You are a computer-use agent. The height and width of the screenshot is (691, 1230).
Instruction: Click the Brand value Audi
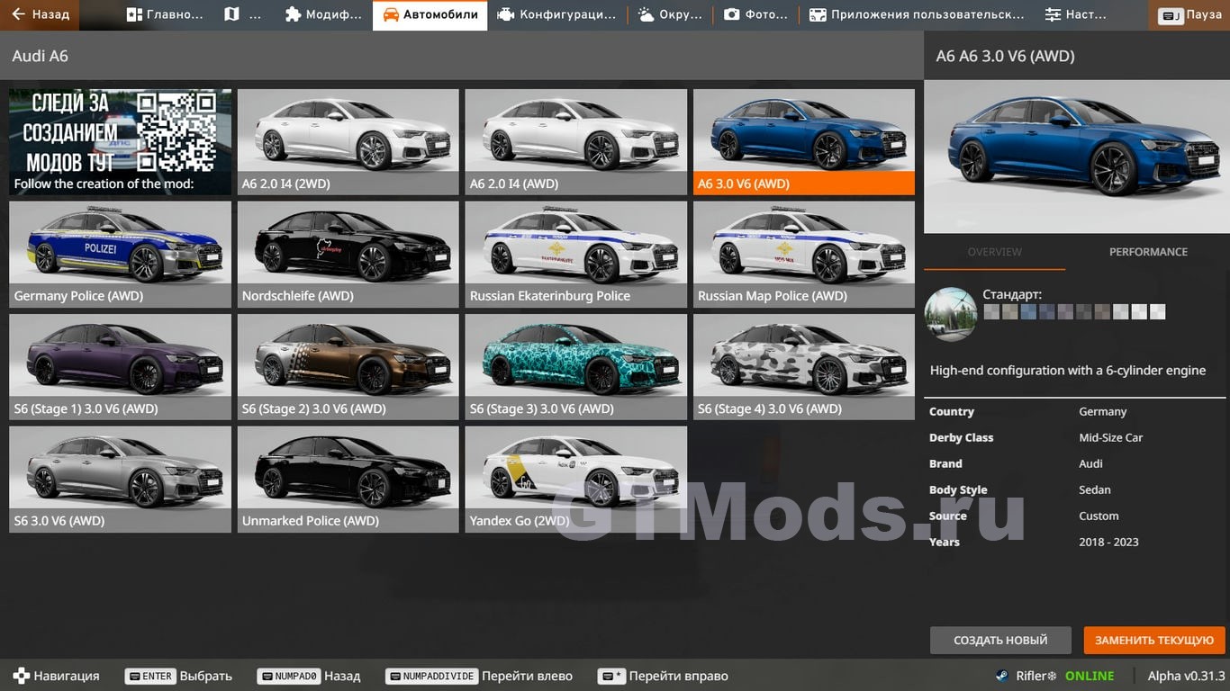click(1090, 463)
